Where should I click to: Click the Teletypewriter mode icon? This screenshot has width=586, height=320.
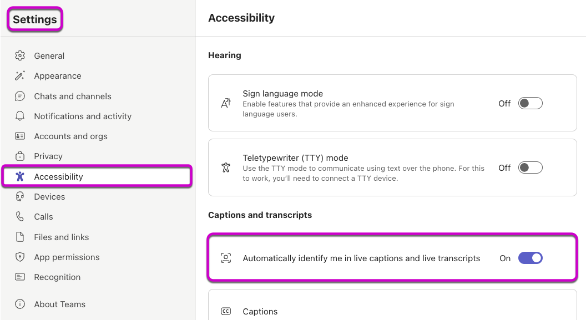coord(226,167)
